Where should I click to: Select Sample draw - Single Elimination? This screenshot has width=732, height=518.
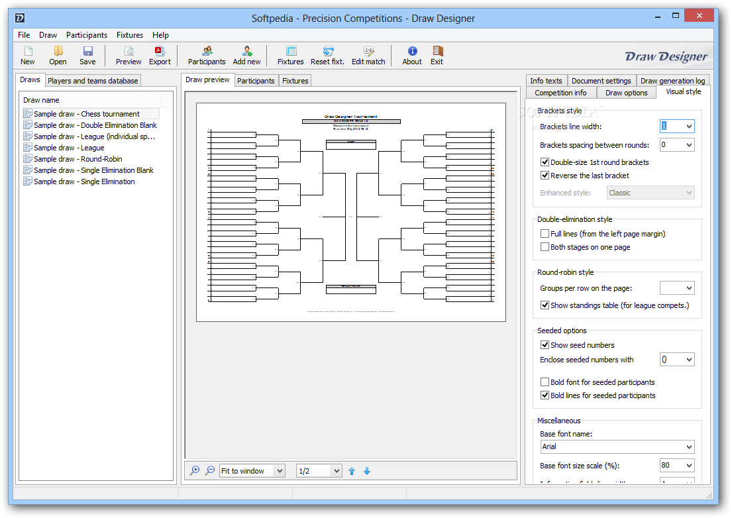click(x=79, y=181)
